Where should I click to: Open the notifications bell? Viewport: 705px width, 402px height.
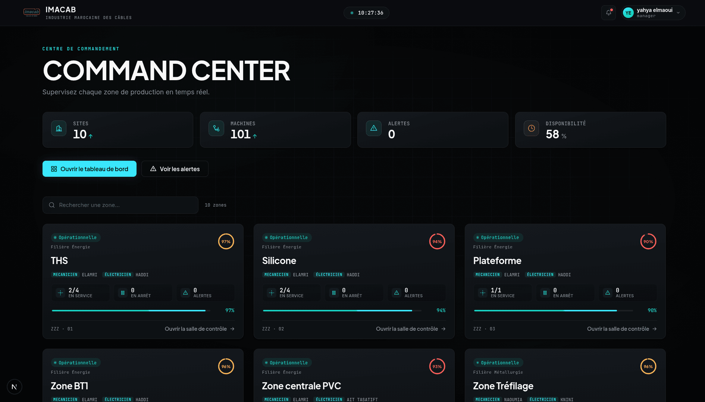point(608,13)
